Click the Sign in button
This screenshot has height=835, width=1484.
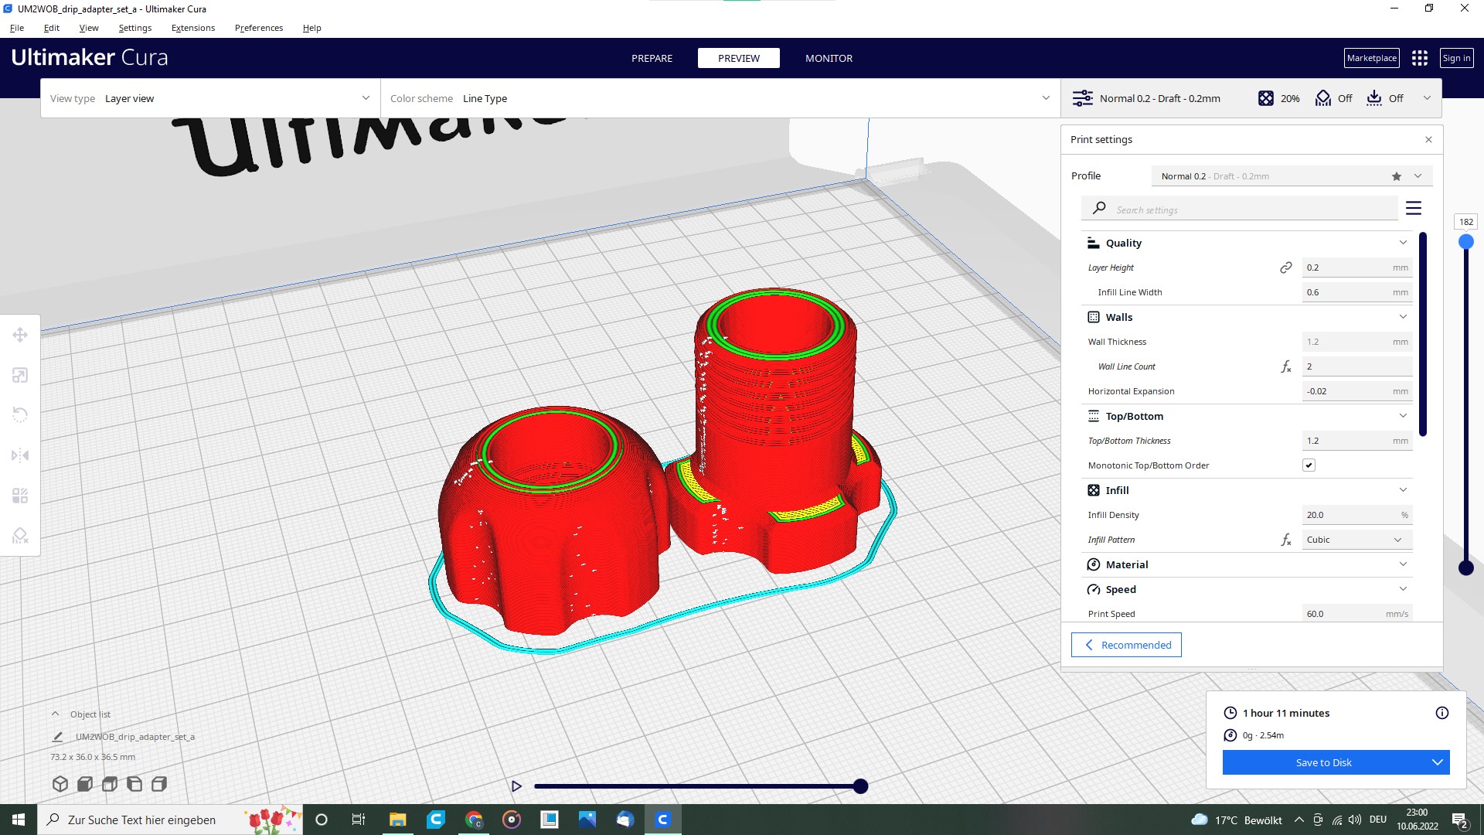(1457, 58)
